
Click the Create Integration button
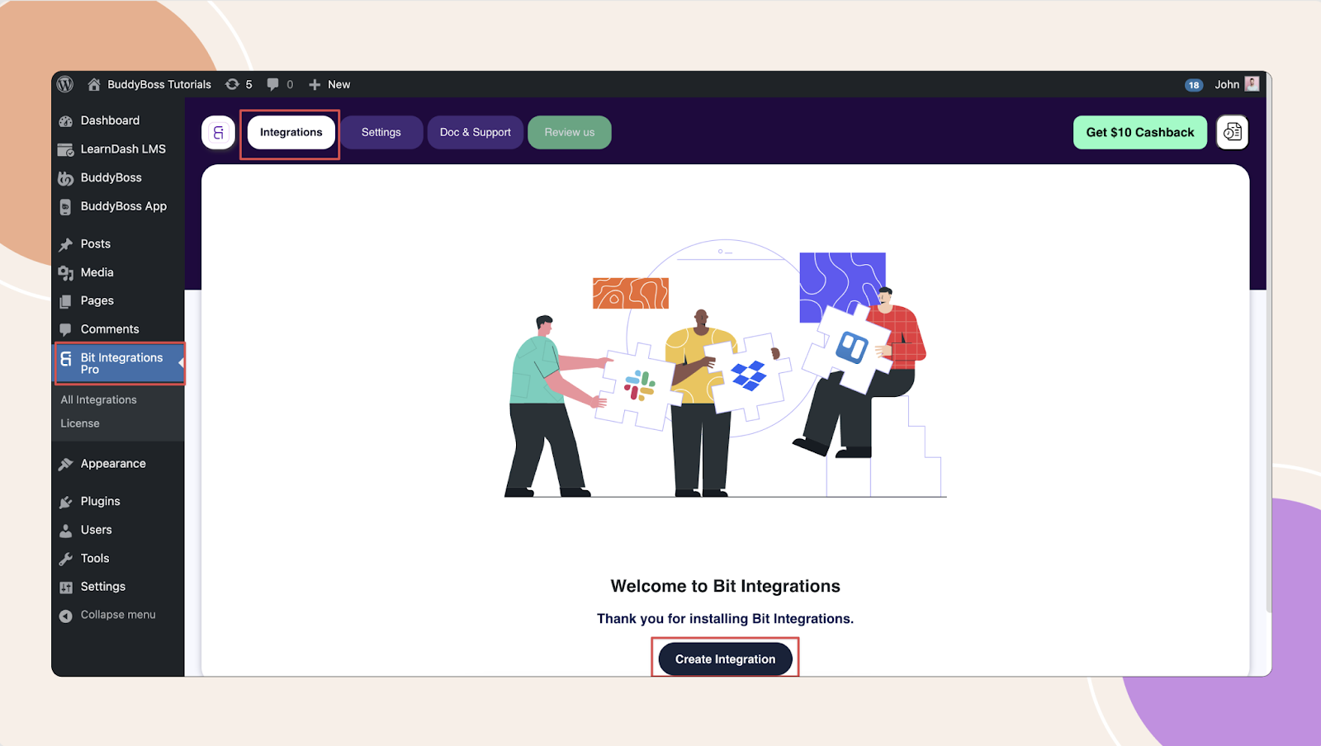click(x=725, y=659)
